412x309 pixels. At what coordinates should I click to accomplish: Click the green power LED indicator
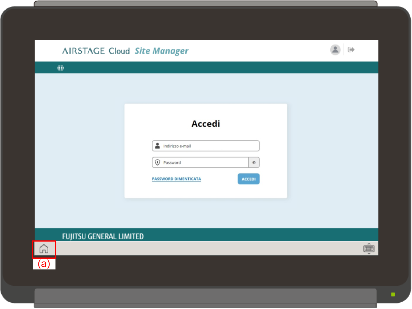[393, 294]
